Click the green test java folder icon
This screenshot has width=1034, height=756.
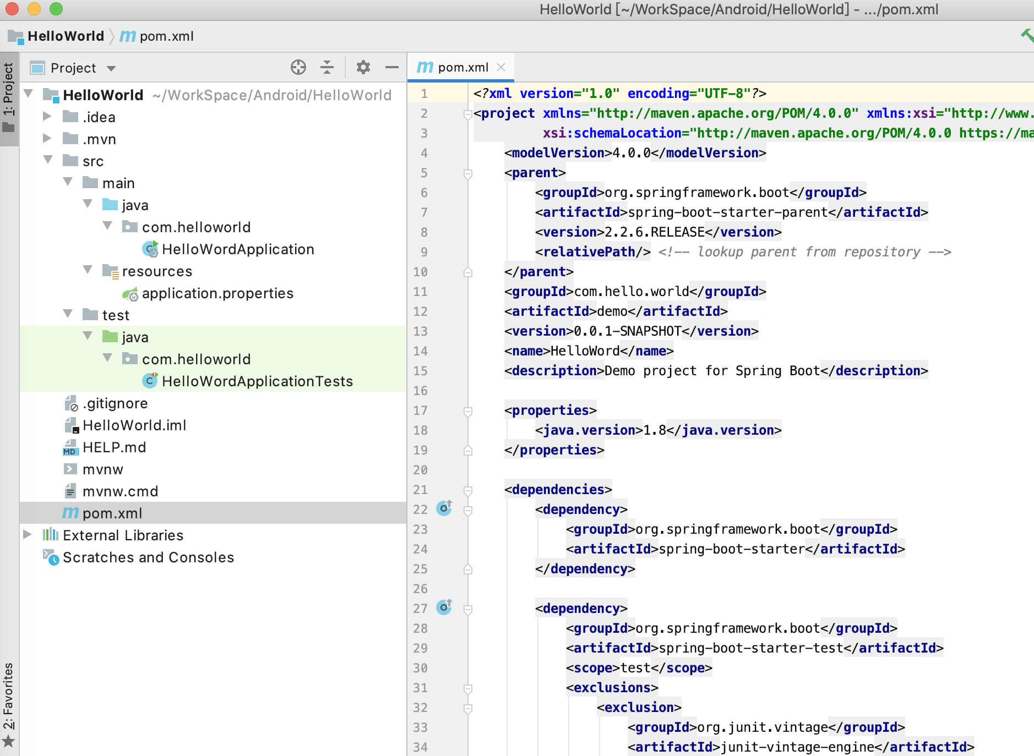click(110, 337)
